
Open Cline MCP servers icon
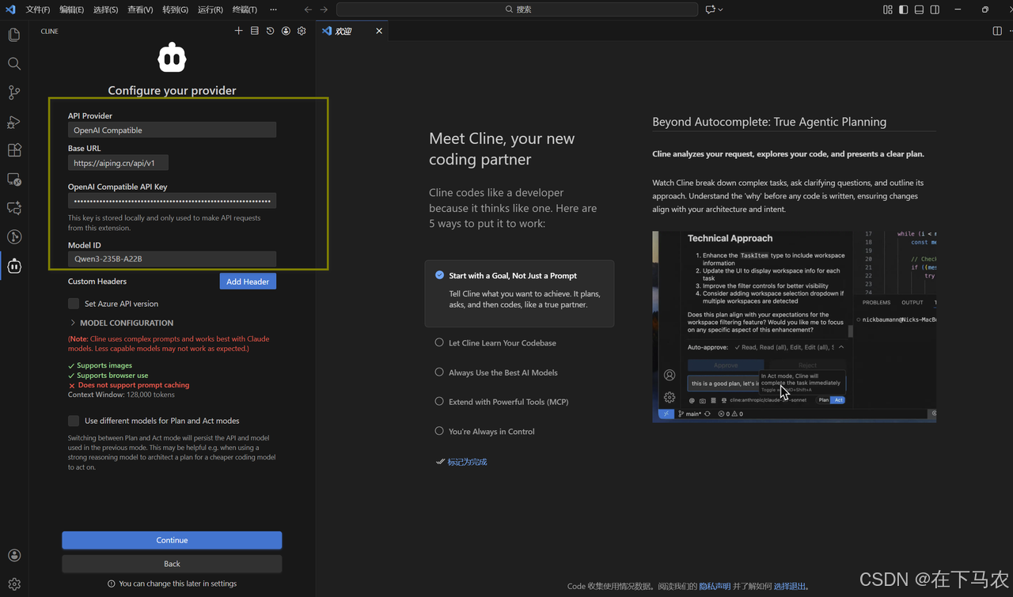[255, 31]
